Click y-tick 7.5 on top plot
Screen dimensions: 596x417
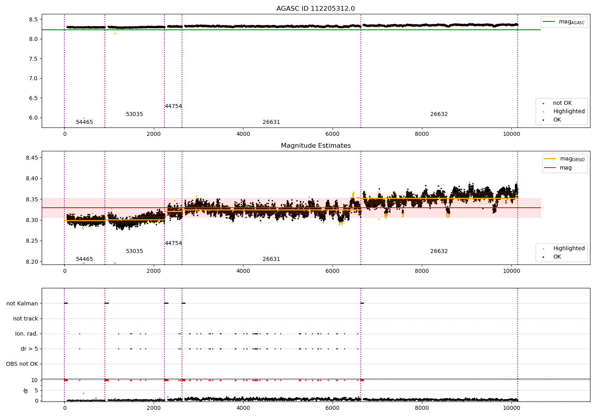(x=33, y=59)
